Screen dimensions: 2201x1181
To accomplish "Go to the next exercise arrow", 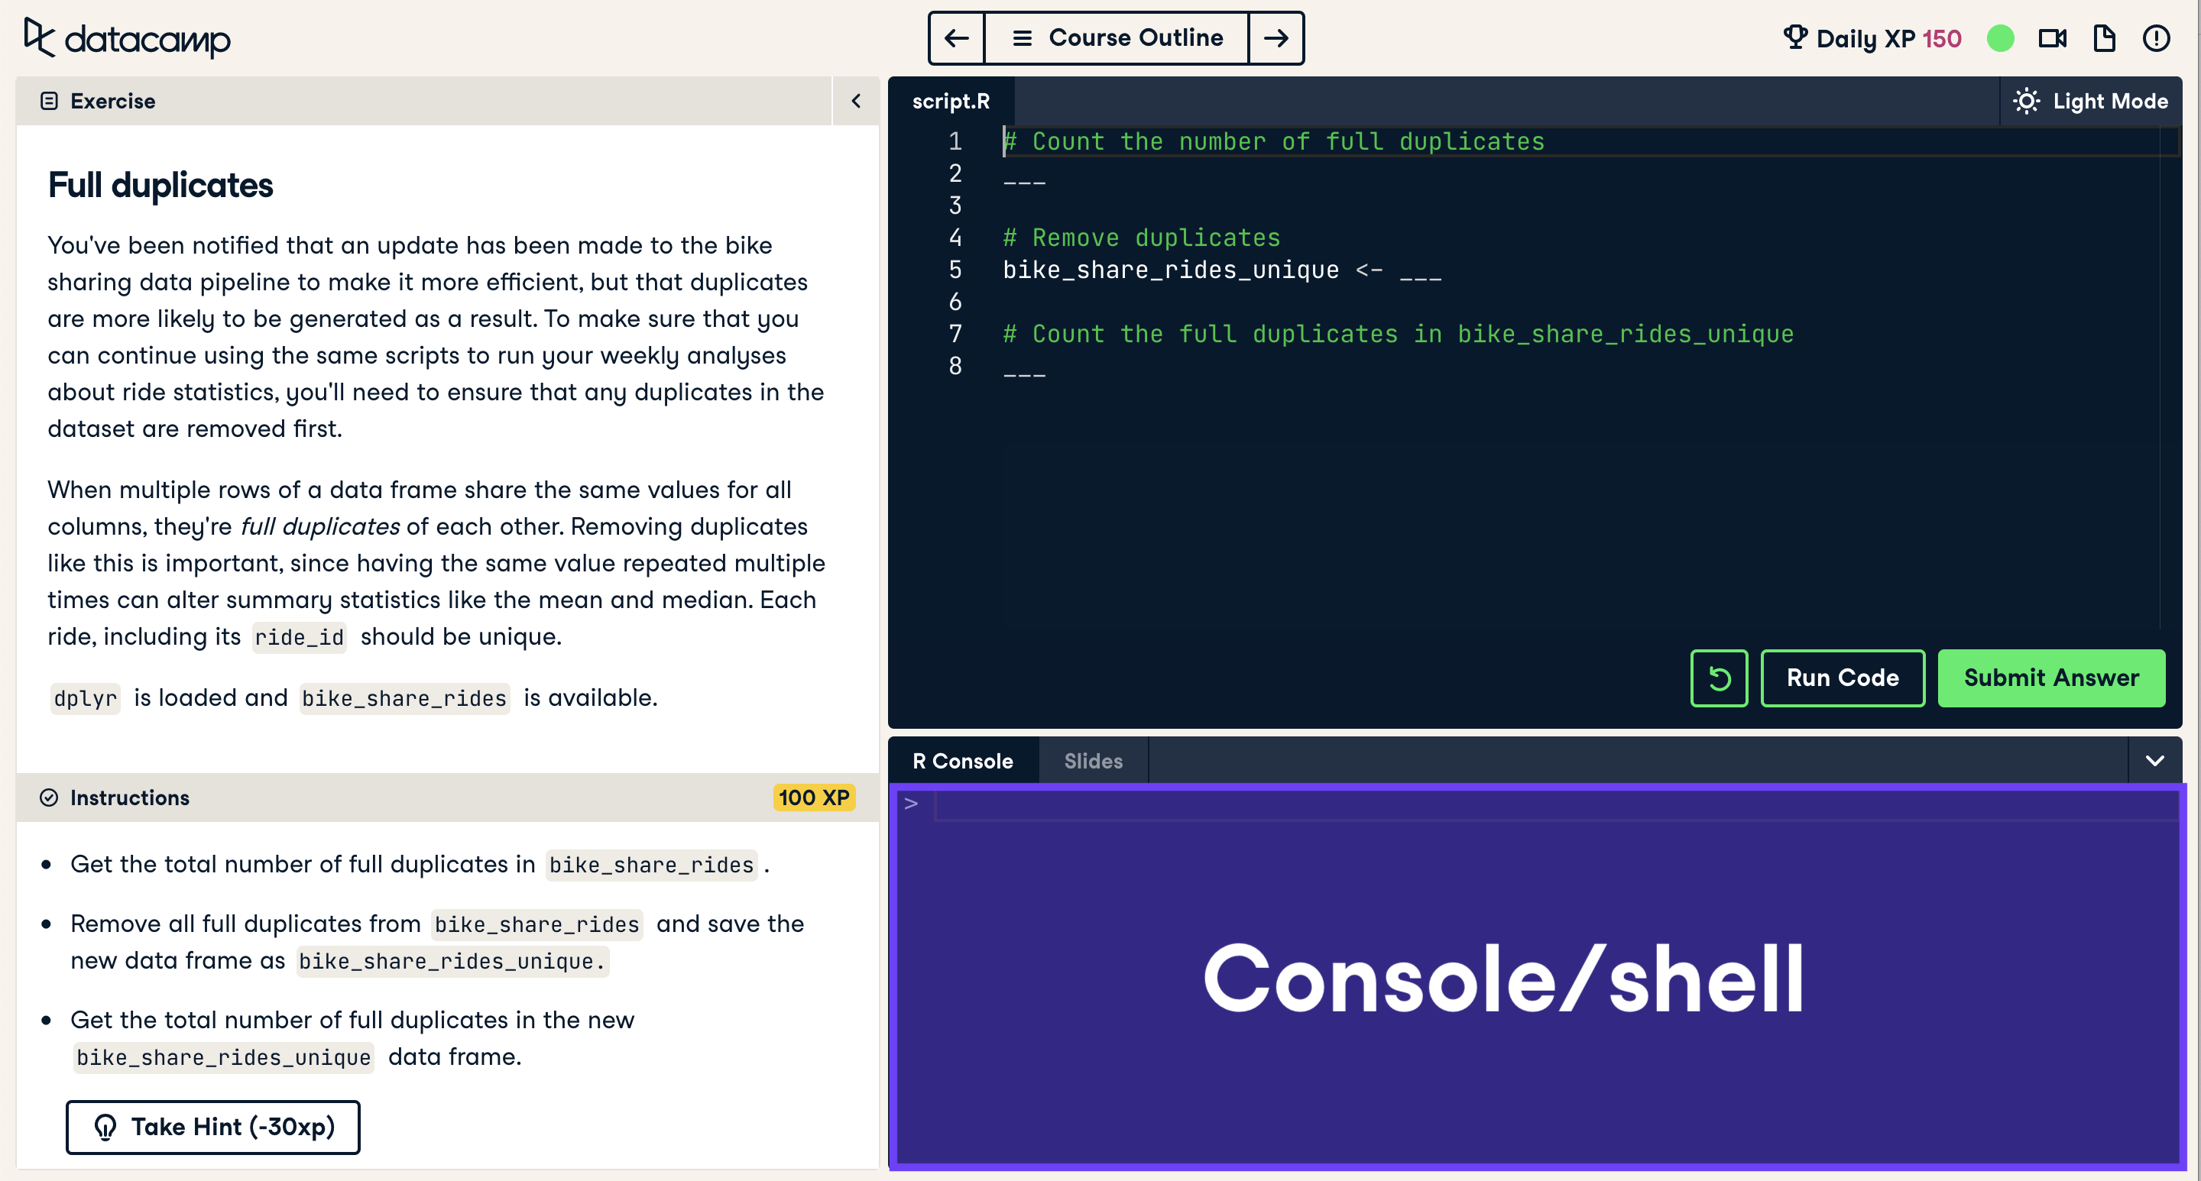I will 1276,38.
